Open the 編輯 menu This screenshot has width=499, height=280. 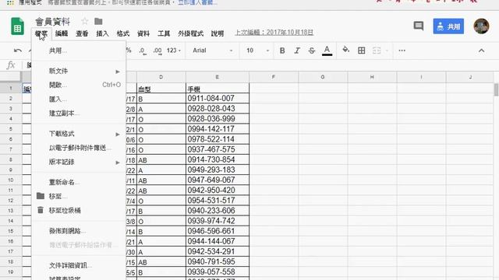(x=62, y=33)
